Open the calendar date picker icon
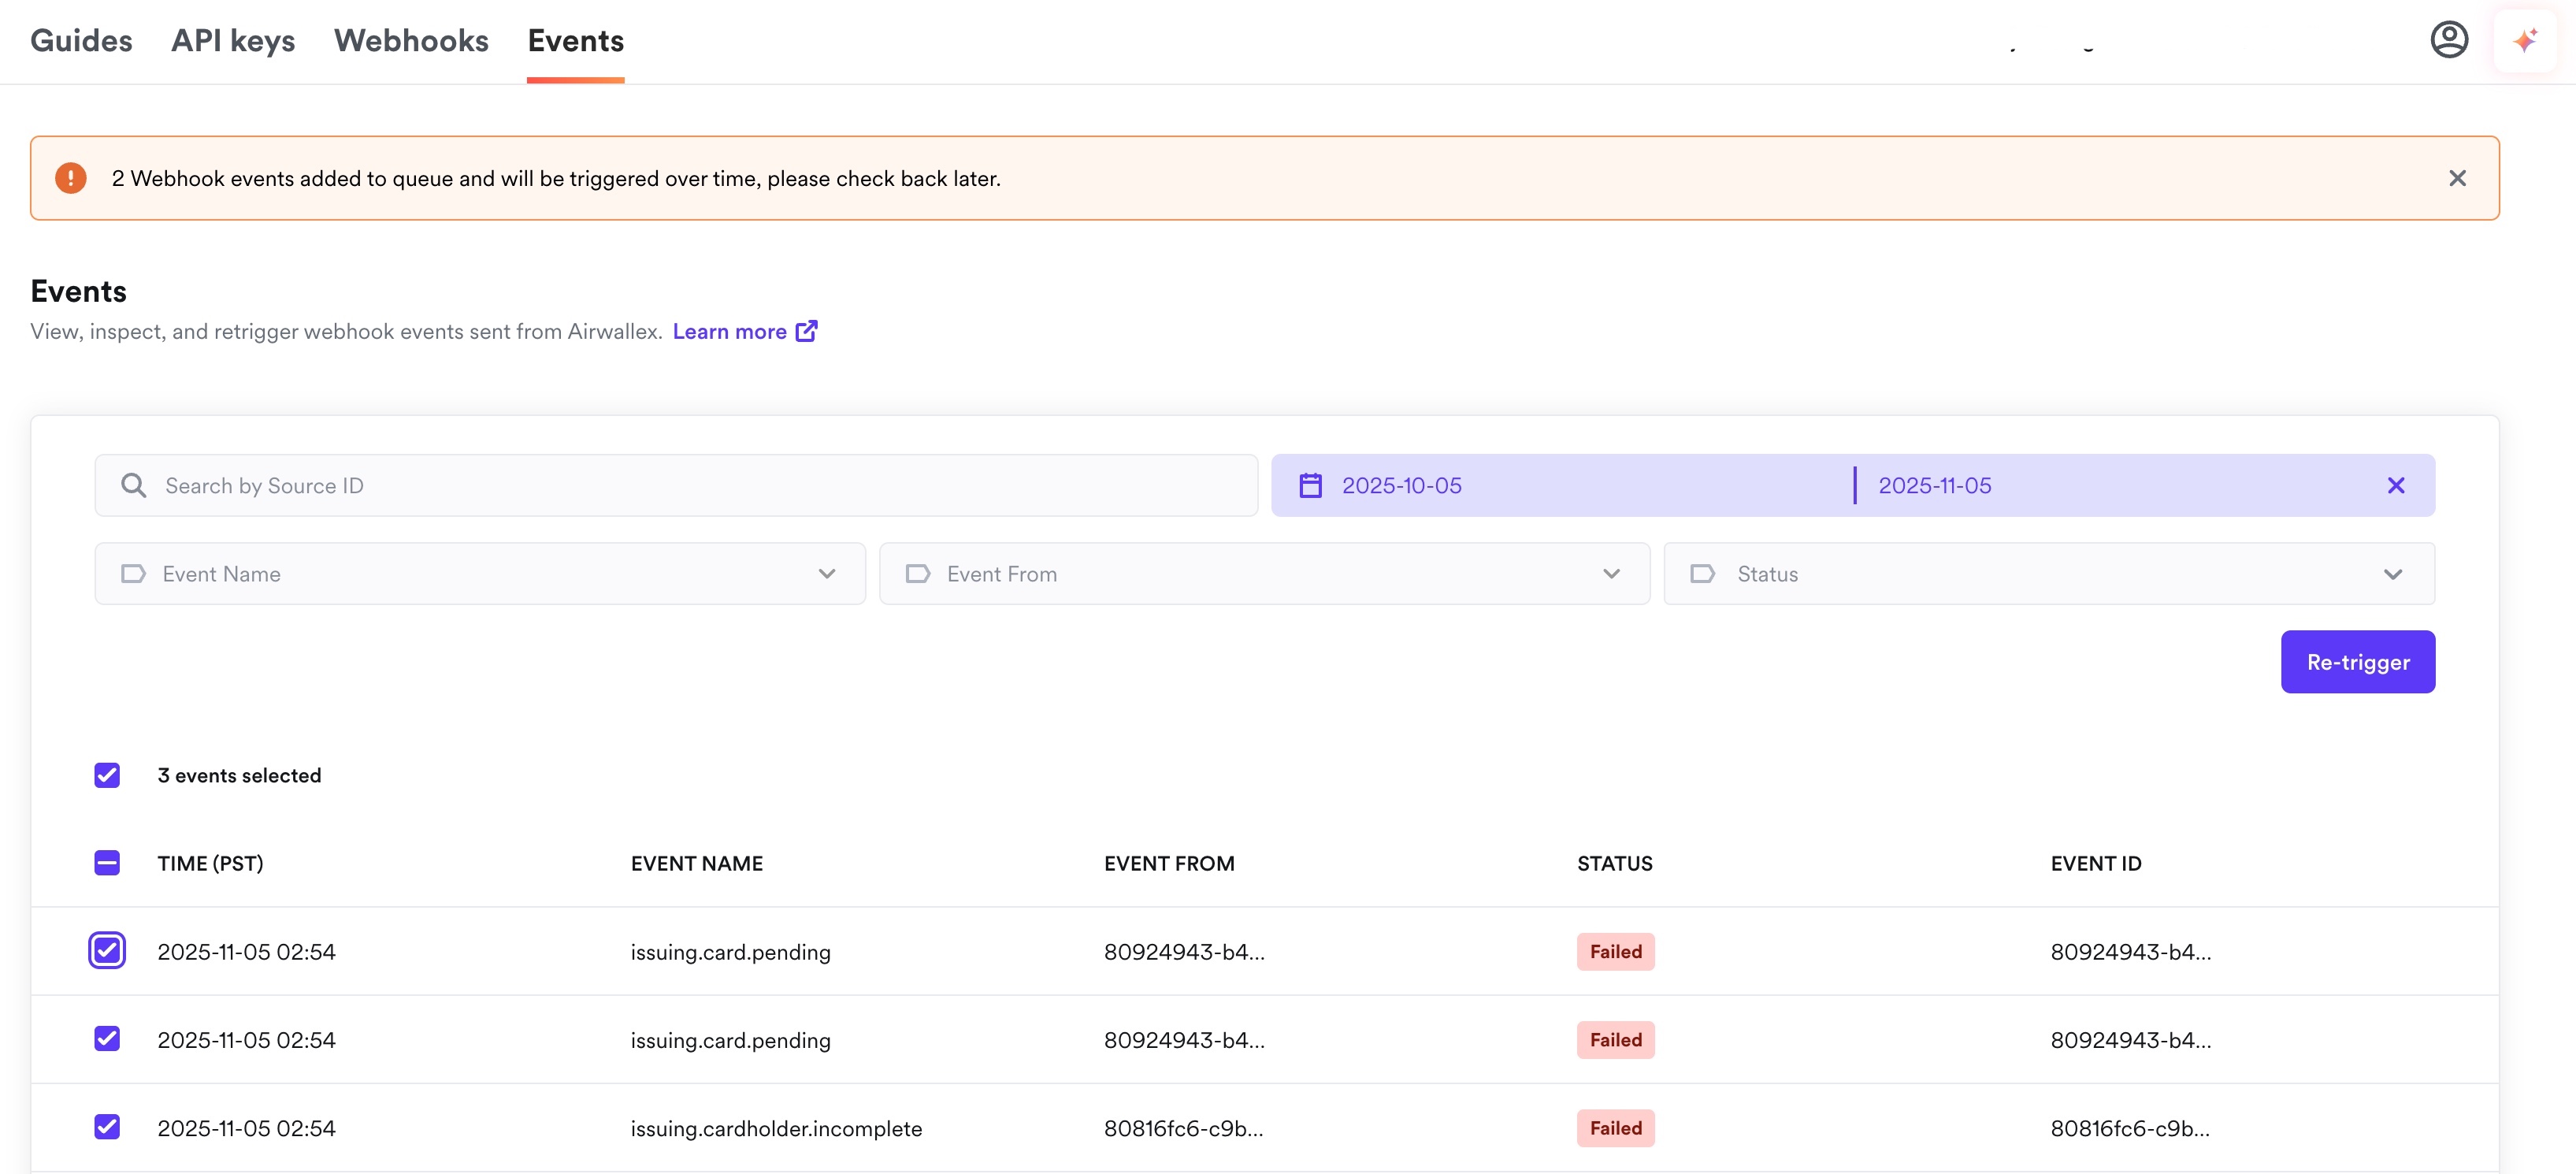2576x1174 pixels. 1310,485
